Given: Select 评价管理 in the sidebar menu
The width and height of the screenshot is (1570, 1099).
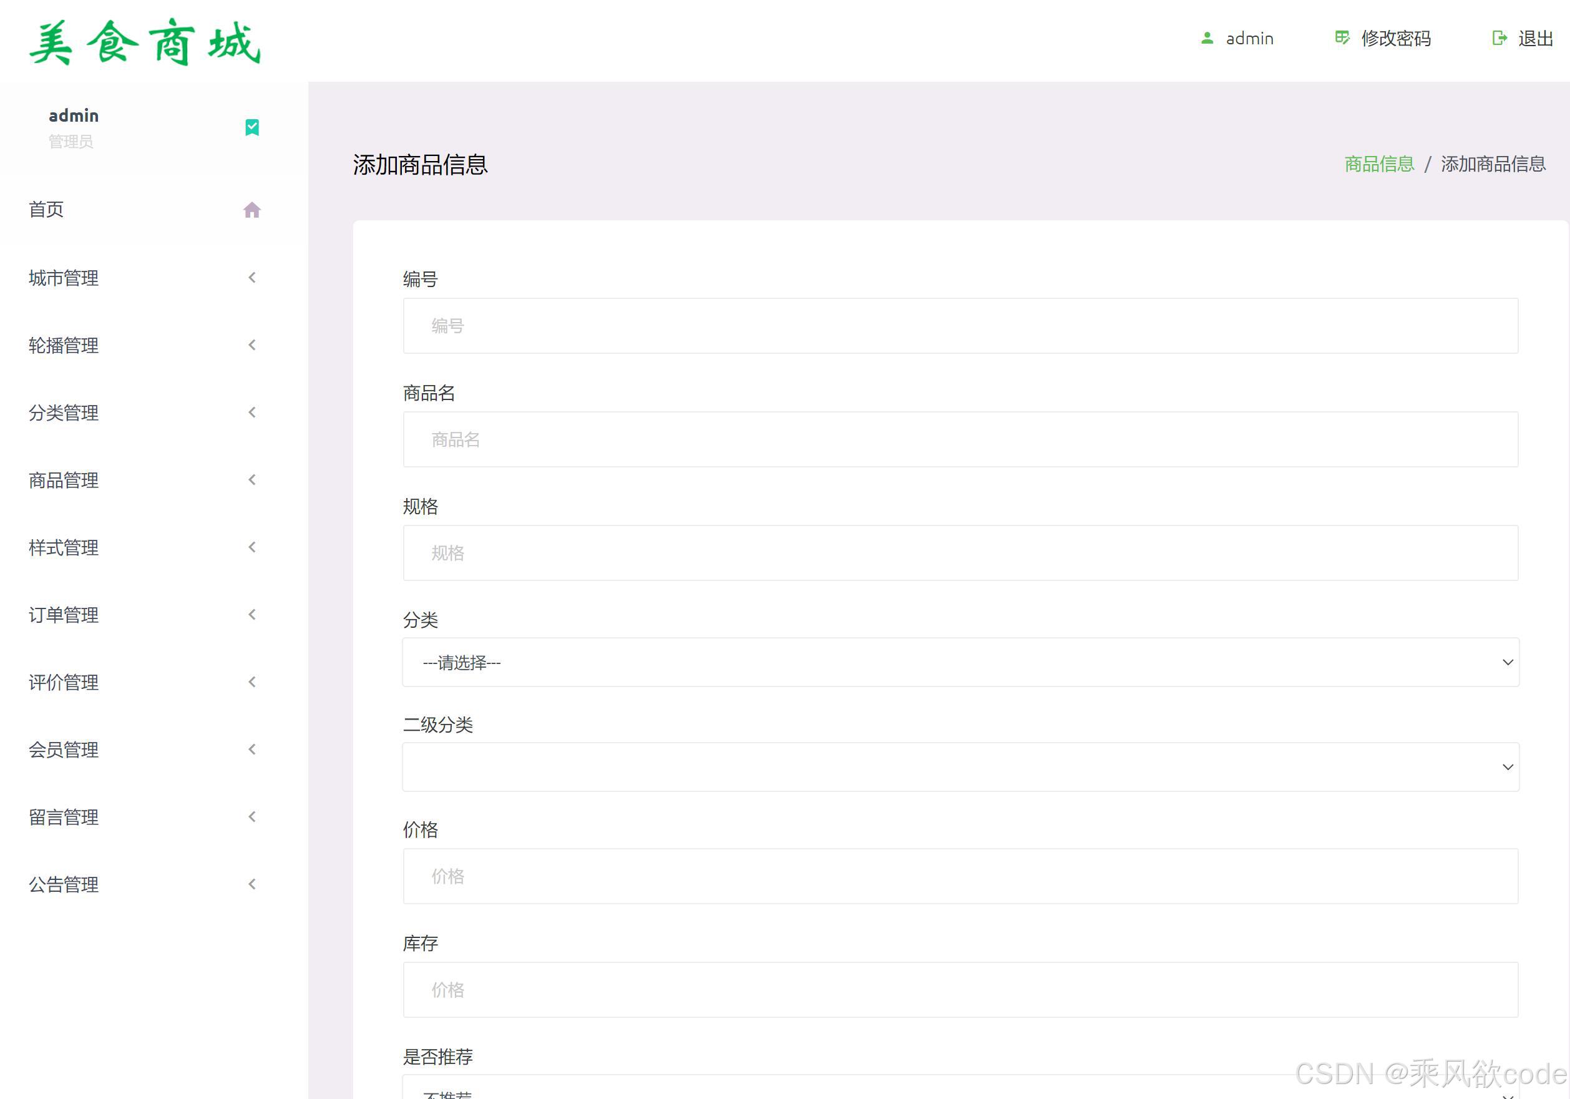Looking at the screenshot, I should coord(63,682).
